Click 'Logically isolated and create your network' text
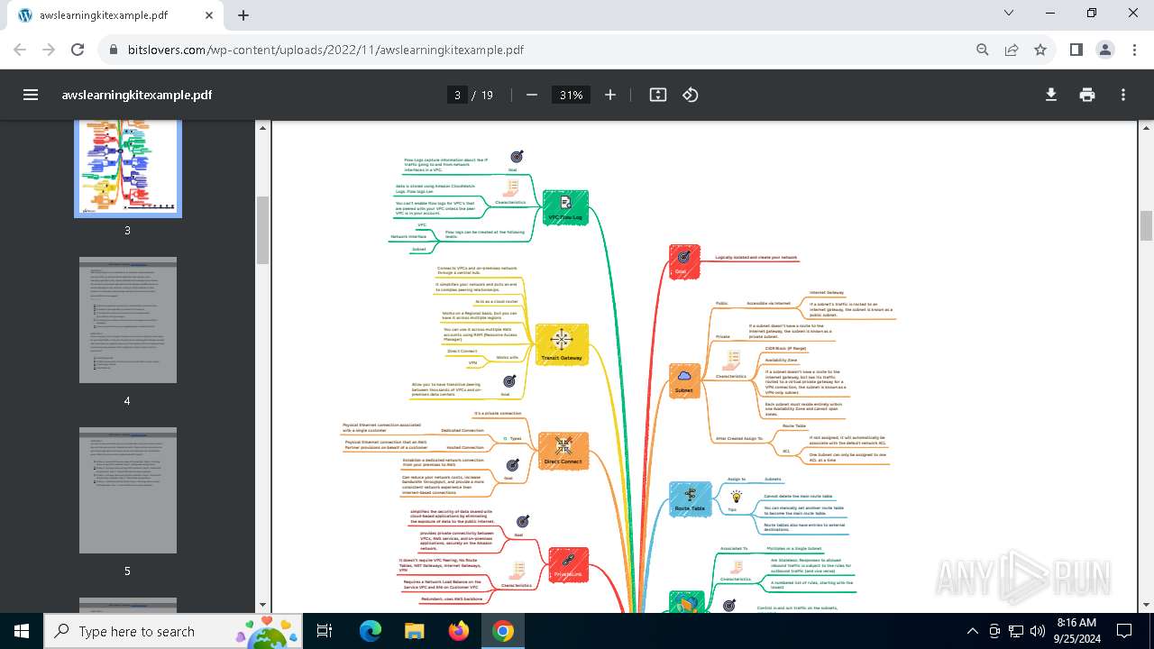Screen dimensions: 1154x649 (756, 258)
